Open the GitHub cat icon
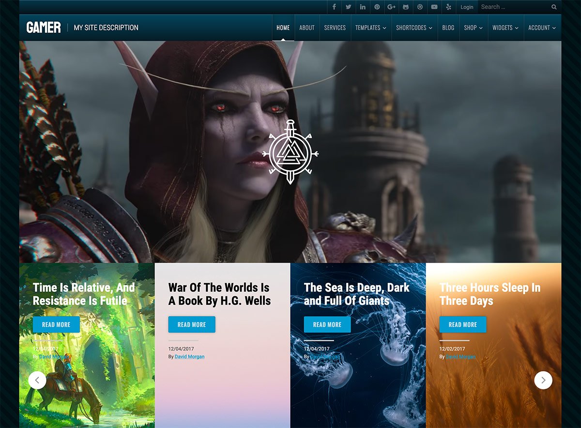Image resolution: width=581 pixels, height=428 pixels. tap(406, 7)
